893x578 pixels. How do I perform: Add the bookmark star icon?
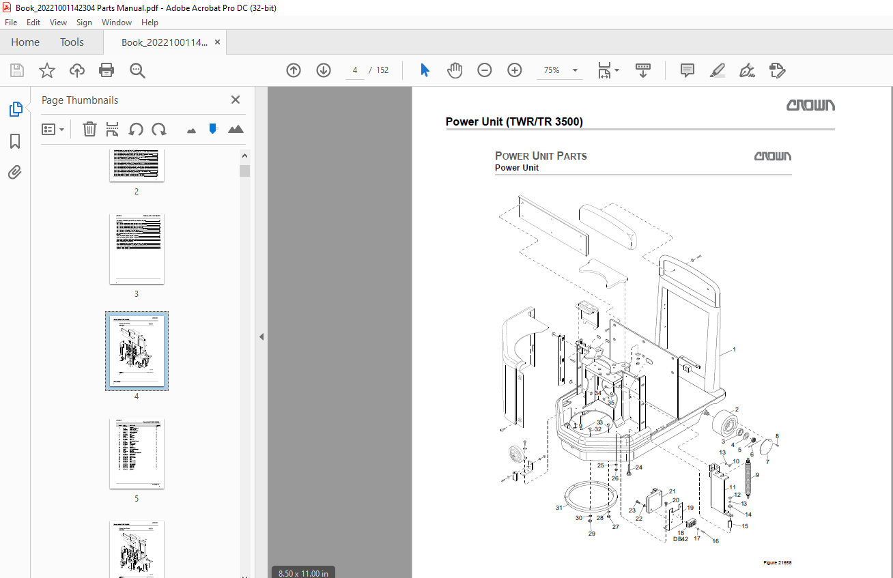pyautogui.click(x=47, y=70)
